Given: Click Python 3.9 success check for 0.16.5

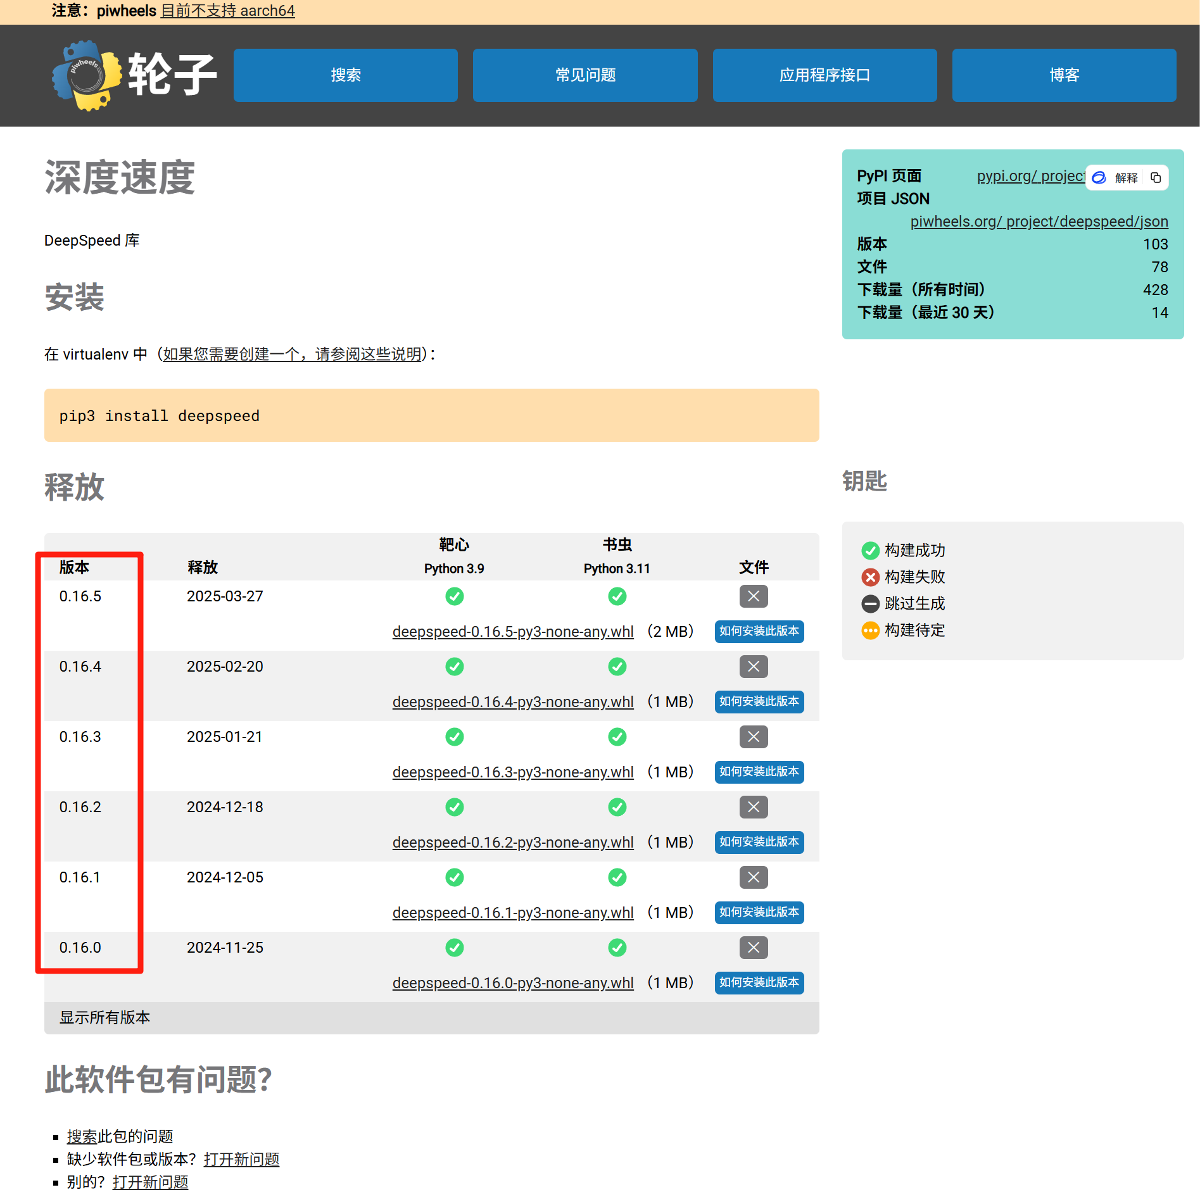Looking at the screenshot, I should tap(455, 596).
